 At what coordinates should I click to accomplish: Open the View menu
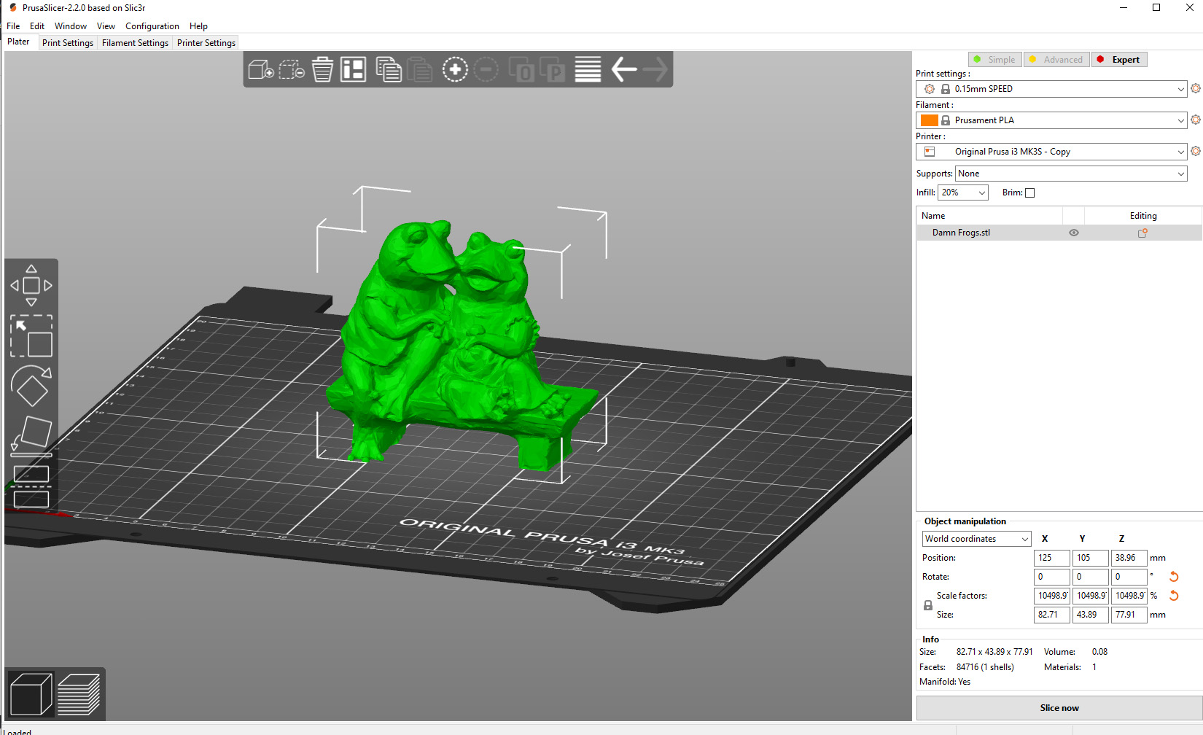point(106,26)
